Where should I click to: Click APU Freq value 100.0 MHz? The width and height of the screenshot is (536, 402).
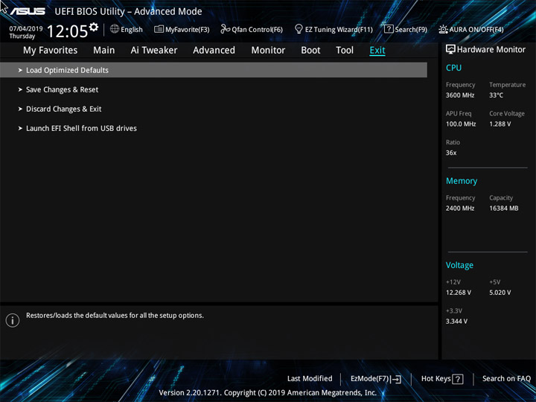tap(461, 124)
